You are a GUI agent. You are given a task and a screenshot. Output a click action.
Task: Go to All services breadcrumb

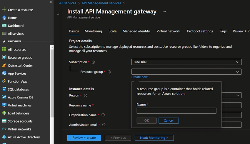pos(68,3)
